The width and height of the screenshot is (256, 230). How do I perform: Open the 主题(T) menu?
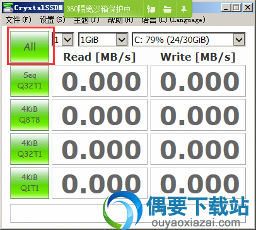(x=86, y=21)
